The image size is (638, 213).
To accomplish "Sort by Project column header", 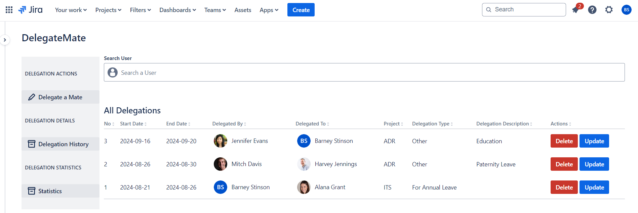I will tap(393, 124).
